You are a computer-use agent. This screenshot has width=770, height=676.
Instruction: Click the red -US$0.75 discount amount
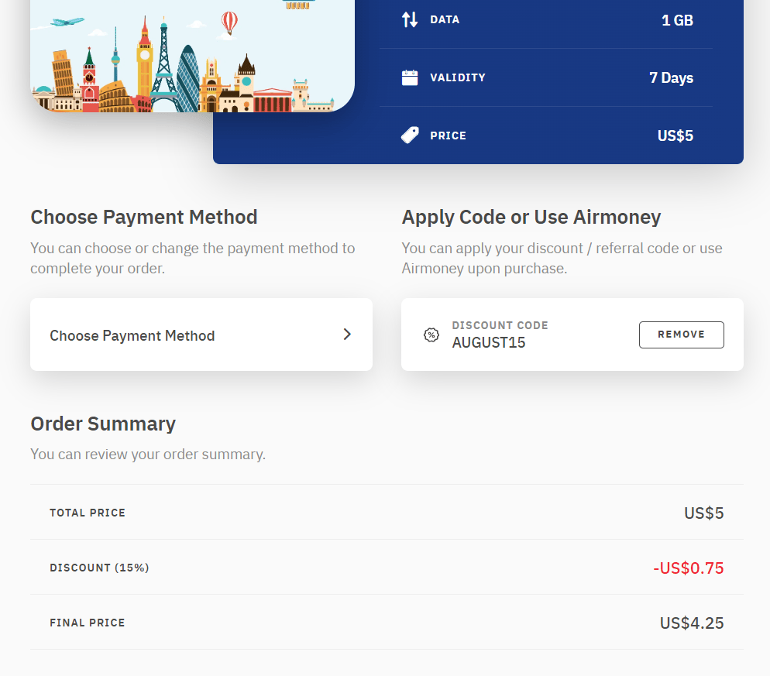(688, 568)
